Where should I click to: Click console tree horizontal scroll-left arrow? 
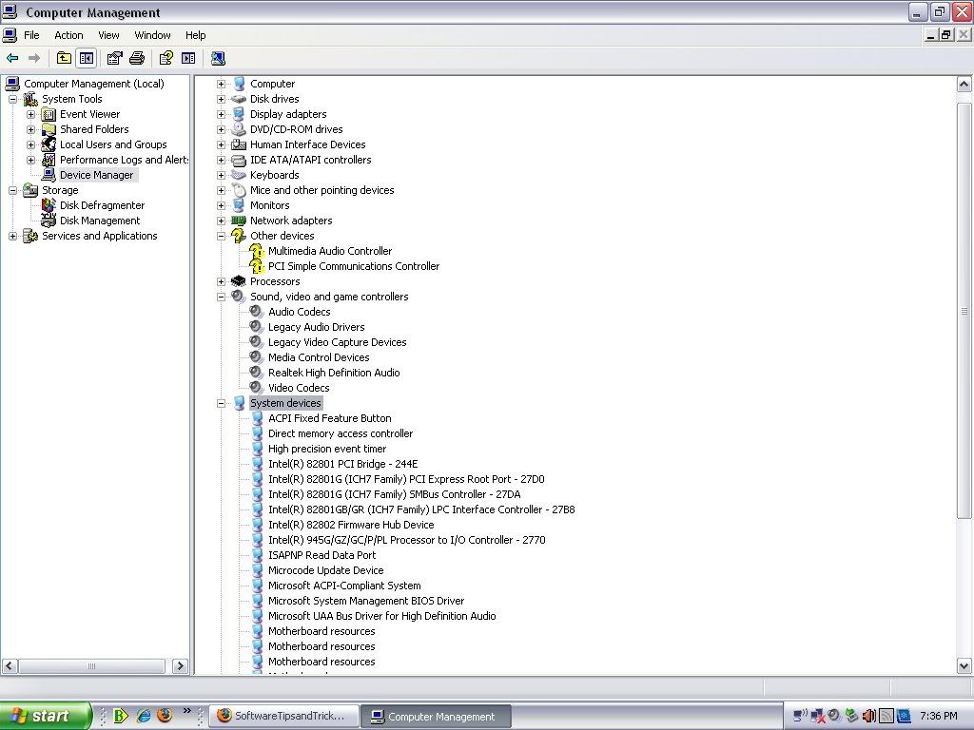(x=10, y=666)
